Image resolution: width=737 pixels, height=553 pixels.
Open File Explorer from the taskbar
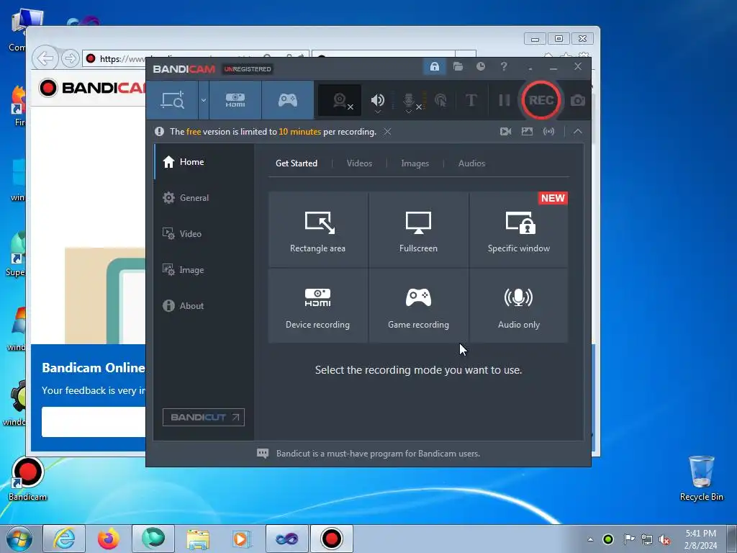(198, 539)
